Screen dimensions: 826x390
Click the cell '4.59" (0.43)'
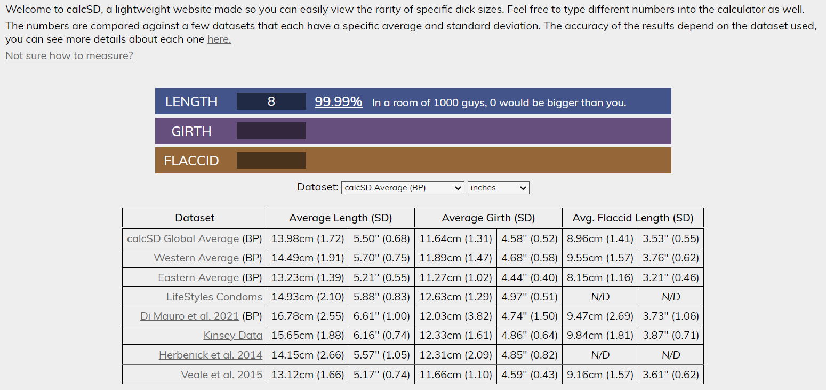click(x=530, y=375)
